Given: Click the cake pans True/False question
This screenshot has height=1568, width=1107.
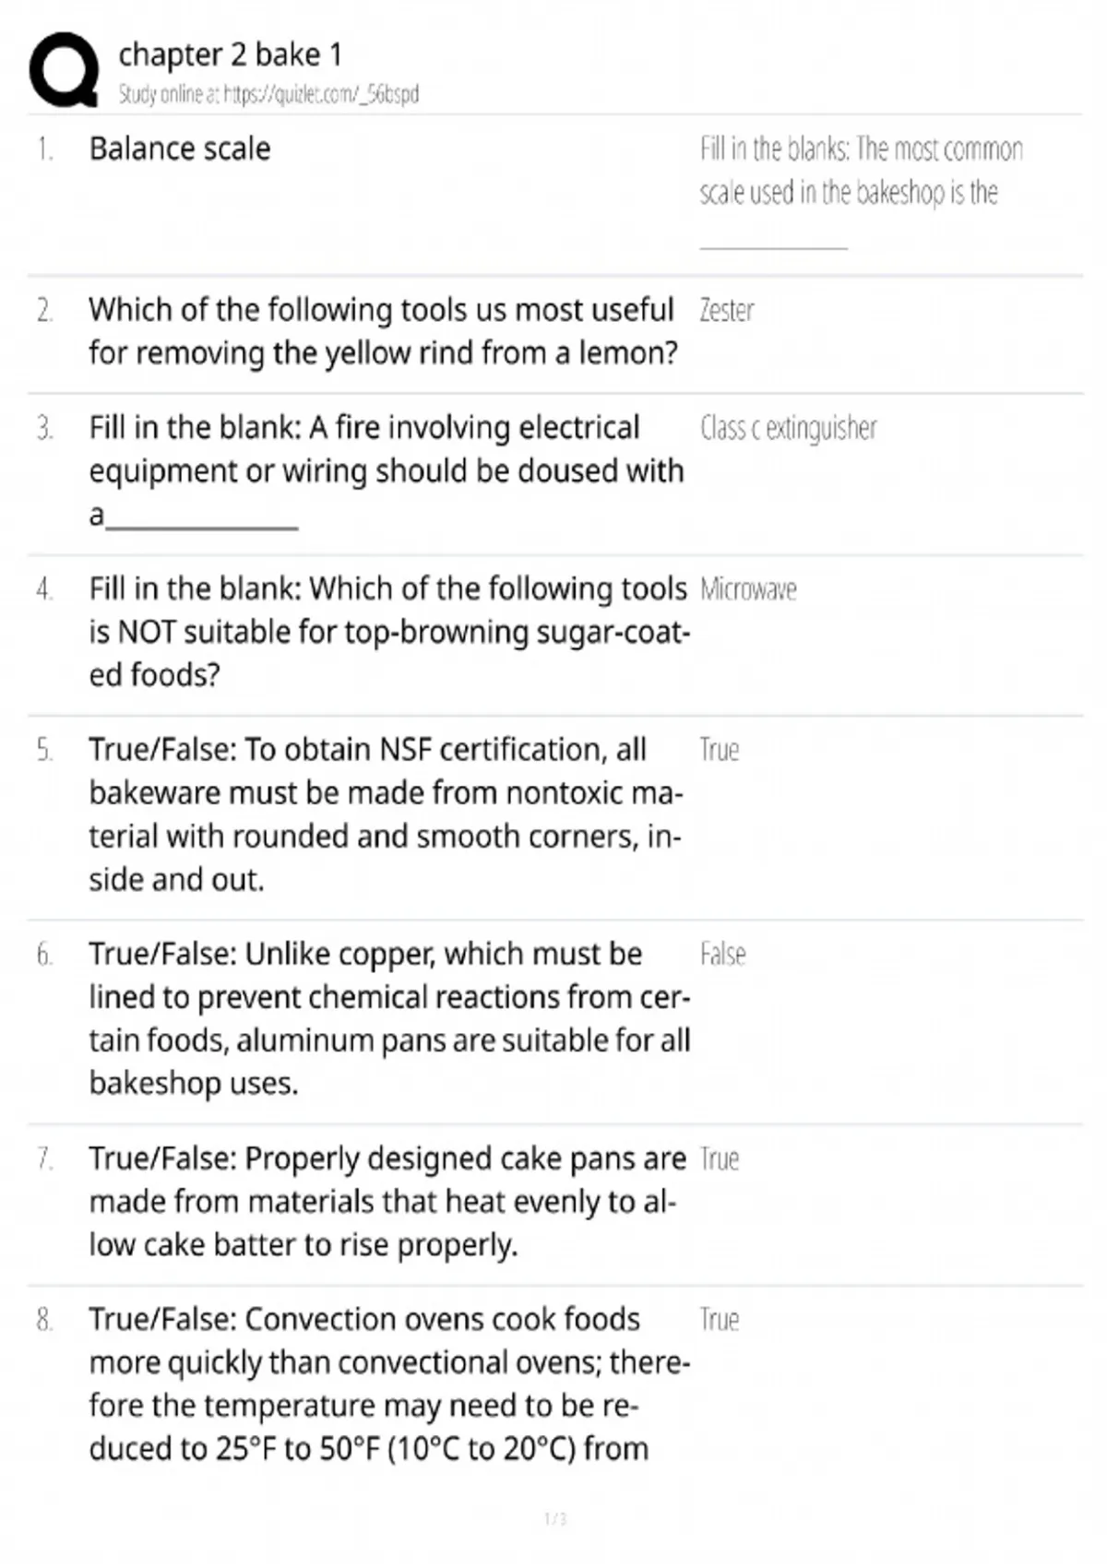Looking at the screenshot, I should 387,1201.
